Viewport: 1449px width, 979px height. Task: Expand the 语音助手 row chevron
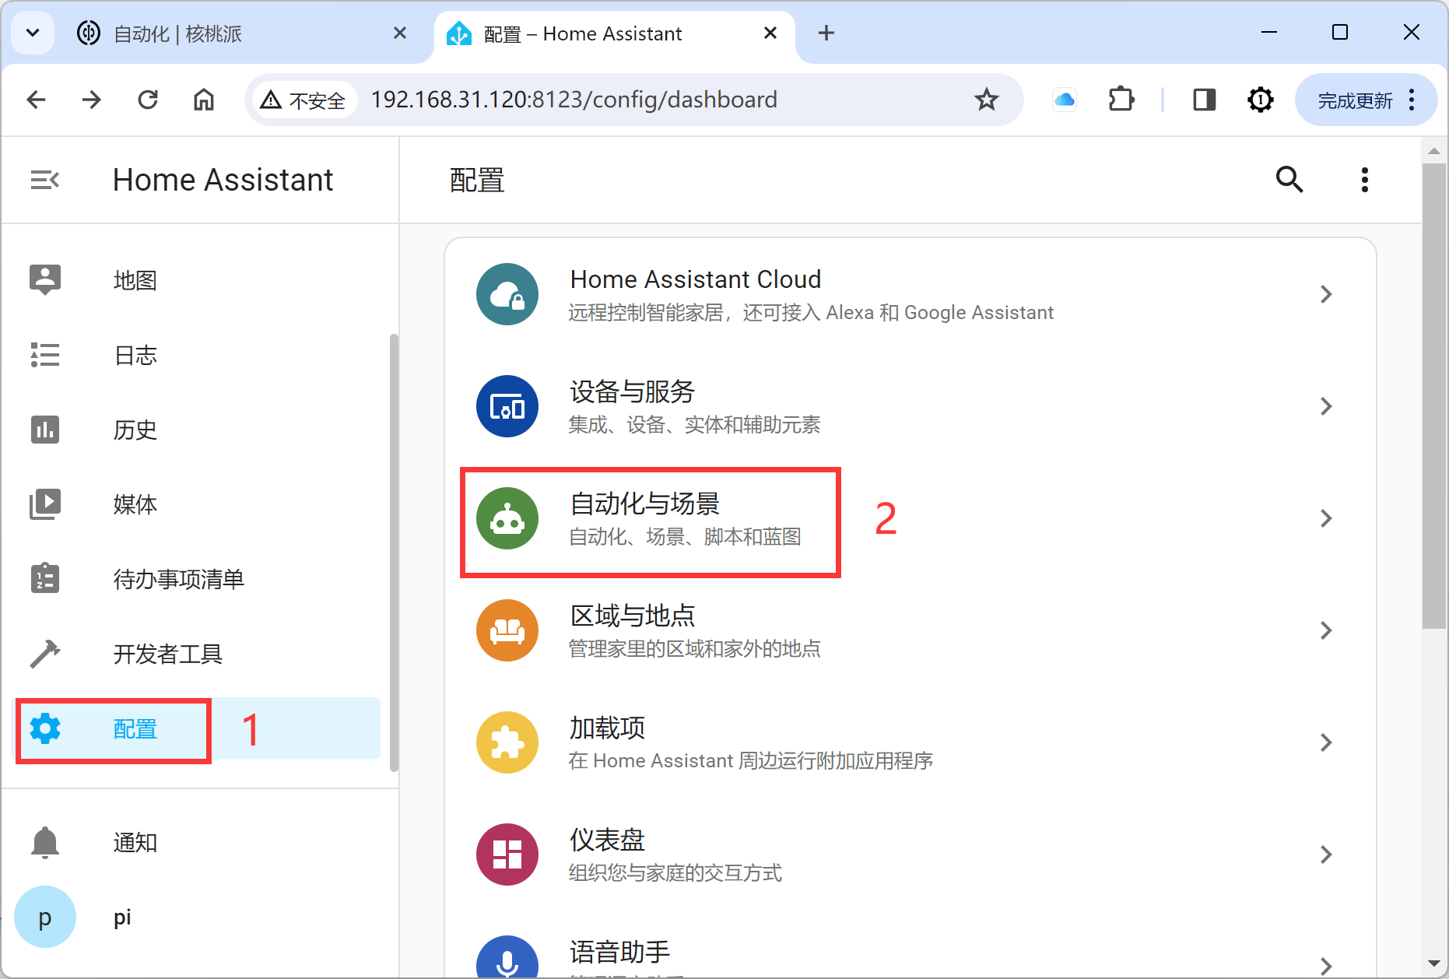click(x=1326, y=966)
